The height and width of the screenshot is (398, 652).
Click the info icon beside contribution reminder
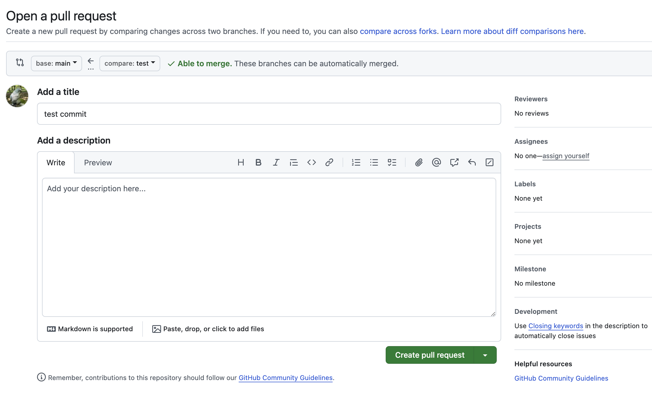point(41,377)
